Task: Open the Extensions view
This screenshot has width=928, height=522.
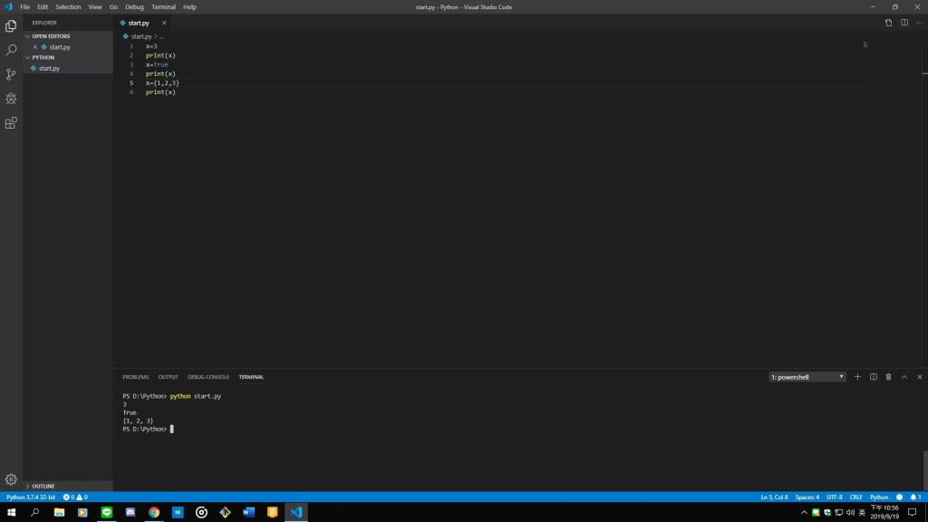Action: tap(11, 123)
